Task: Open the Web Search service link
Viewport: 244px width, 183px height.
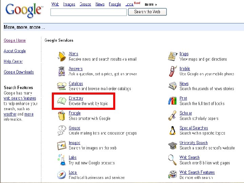Action: coord(189,158)
